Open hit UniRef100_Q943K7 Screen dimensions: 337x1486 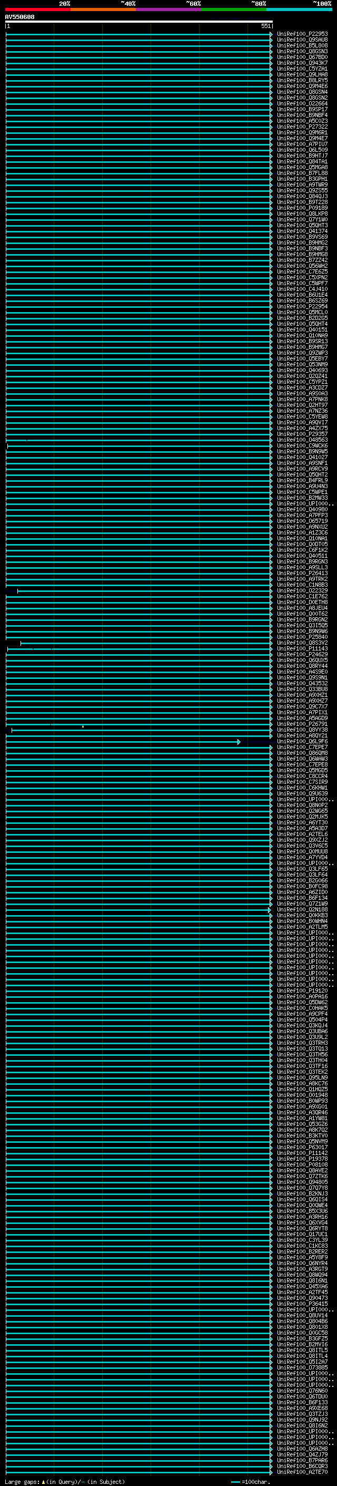point(302,63)
